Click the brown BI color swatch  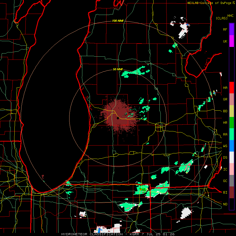[x=232, y=192]
